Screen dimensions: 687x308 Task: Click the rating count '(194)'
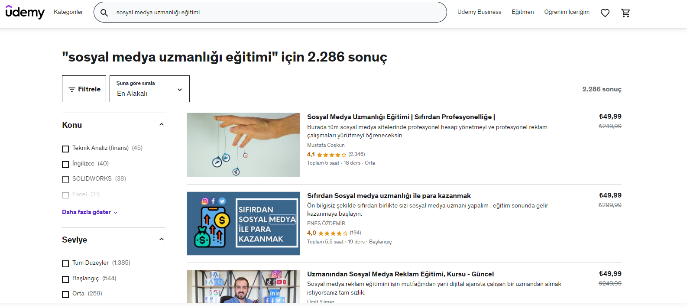pos(356,233)
